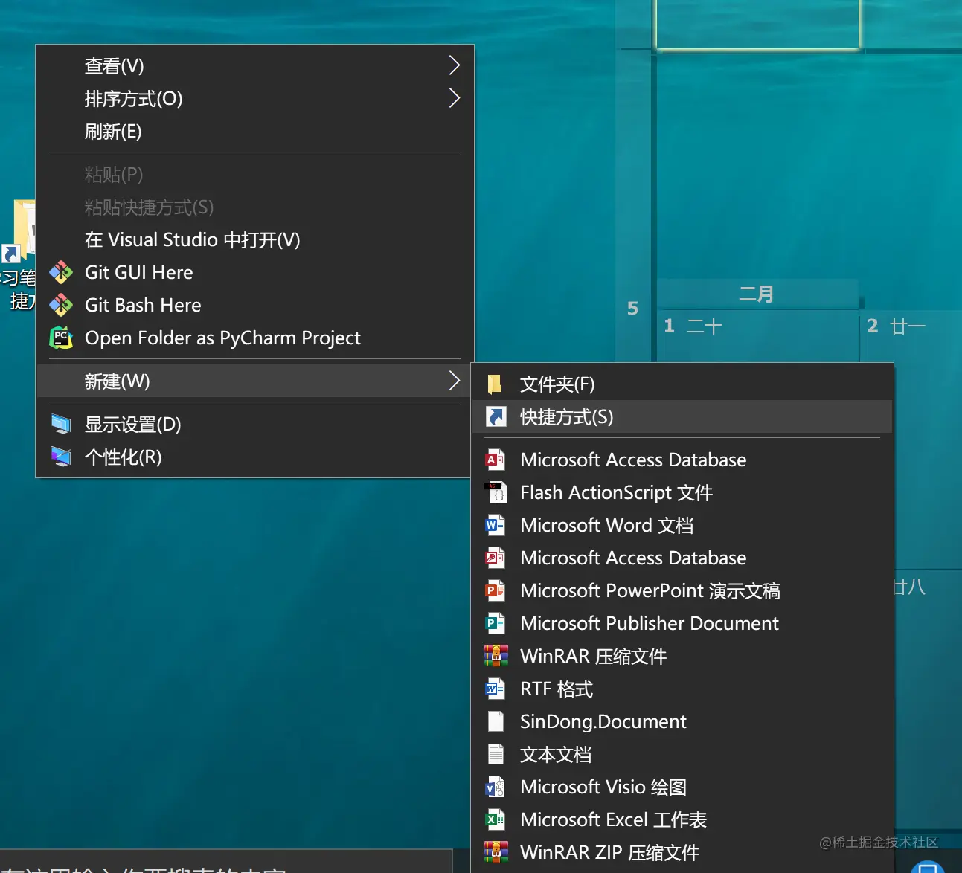Create new Microsoft PowerPoint 演示文稿

pyautogui.click(x=682, y=590)
